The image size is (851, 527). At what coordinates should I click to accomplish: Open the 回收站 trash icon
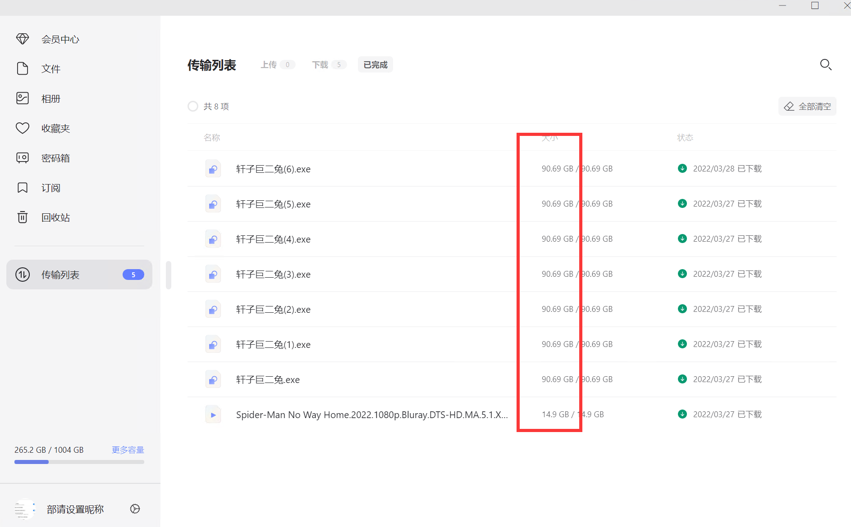23,217
